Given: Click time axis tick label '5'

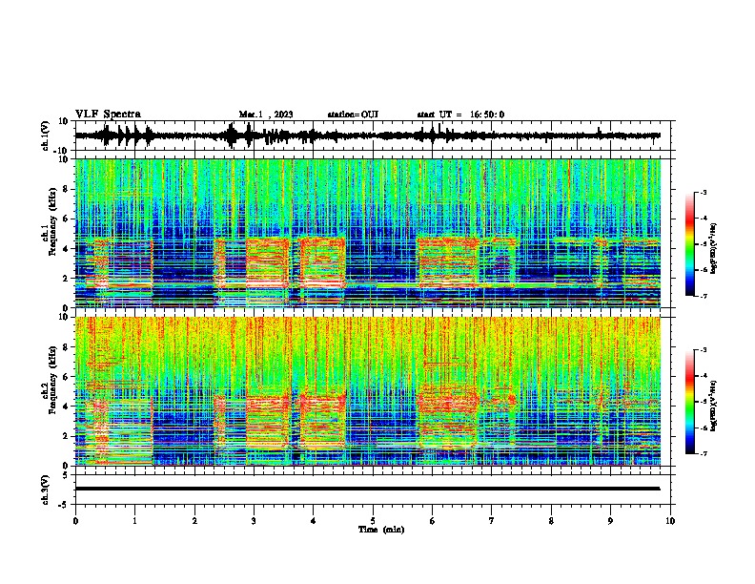Looking at the screenshot, I should tap(373, 521).
